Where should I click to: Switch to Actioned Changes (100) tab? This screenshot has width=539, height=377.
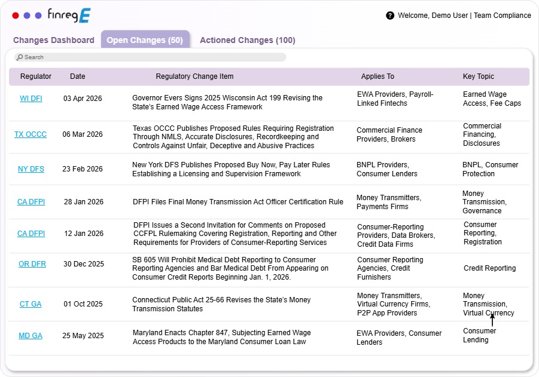247,40
